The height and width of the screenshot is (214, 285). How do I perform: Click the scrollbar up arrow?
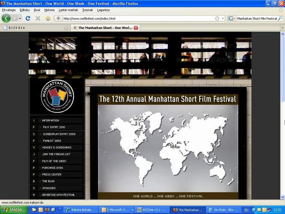pyautogui.click(x=282, y=34)
